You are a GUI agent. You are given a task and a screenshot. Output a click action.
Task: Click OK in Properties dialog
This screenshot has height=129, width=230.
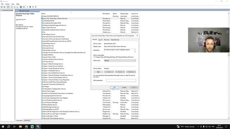[x=115, y=87]
